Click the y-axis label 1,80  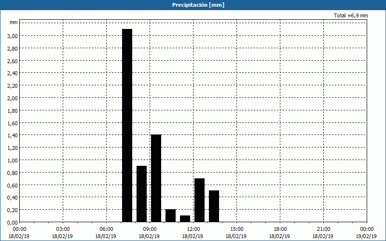tap(13, 111)
